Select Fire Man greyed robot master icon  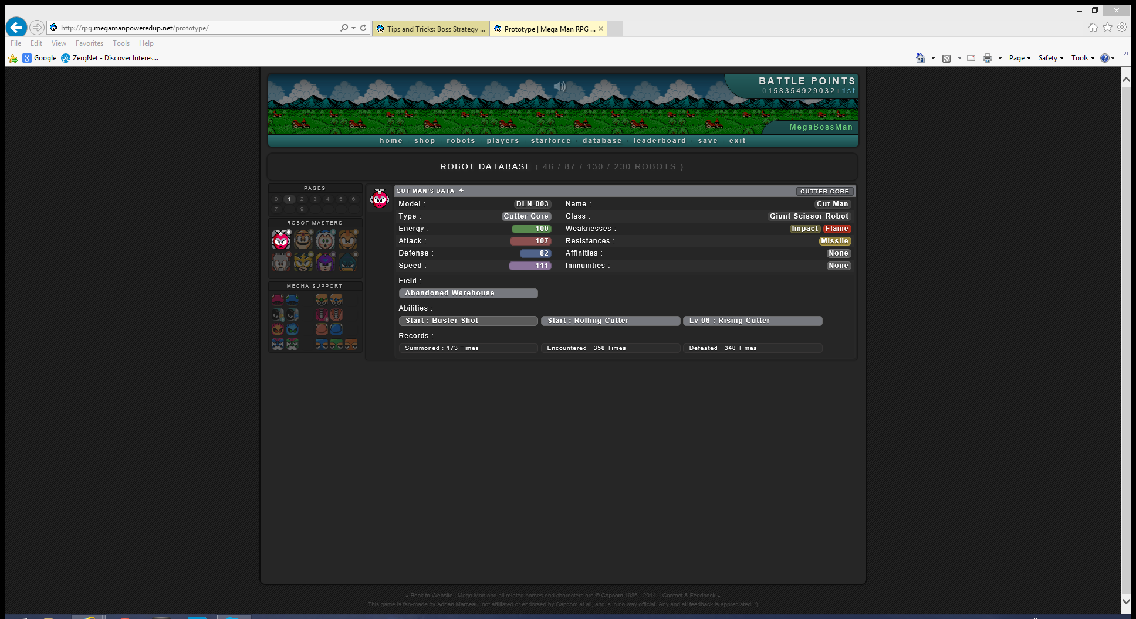281,261
